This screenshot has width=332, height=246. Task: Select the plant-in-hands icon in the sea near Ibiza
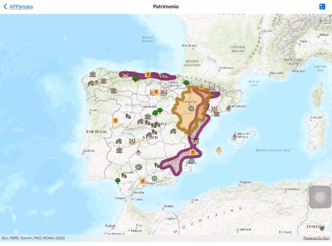point(219,150)
